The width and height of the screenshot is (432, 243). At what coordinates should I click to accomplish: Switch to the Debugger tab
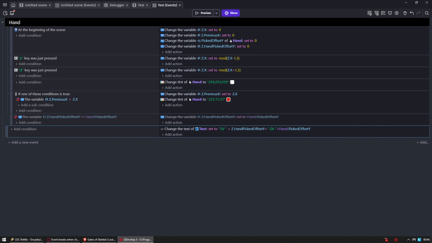pos(116,5)
